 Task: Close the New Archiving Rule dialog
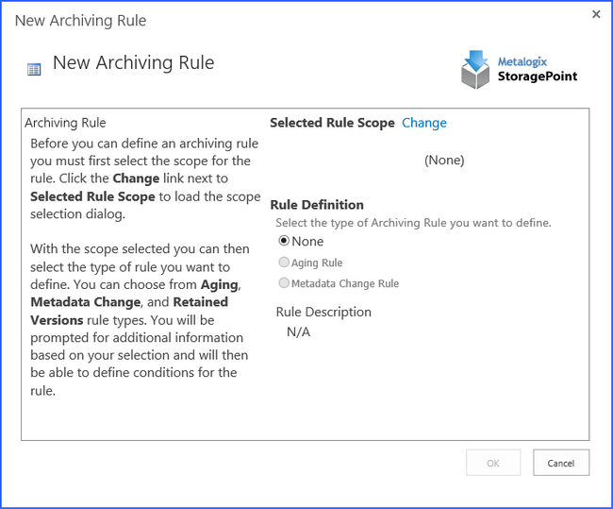click(x=596, y=14)
